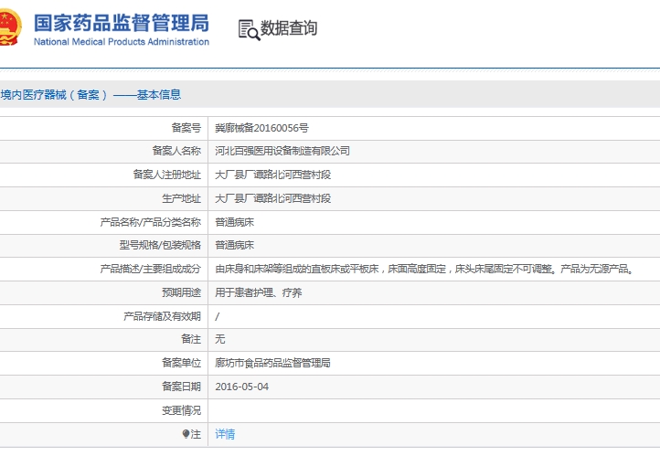
Task: Select company name 河北百强医用设备制造有限公司
Action: [x=282, y=151]
